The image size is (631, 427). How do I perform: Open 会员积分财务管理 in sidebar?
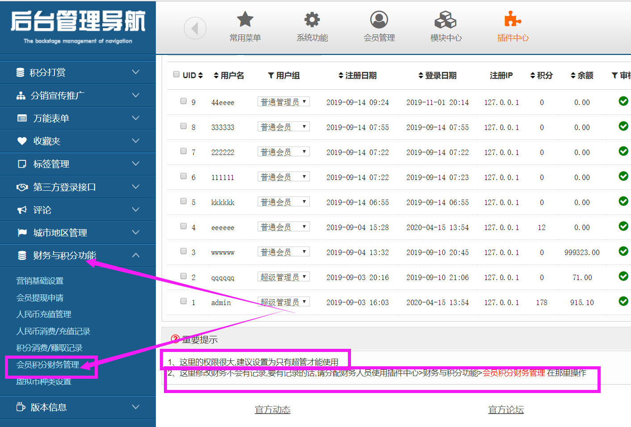(48, 365)
